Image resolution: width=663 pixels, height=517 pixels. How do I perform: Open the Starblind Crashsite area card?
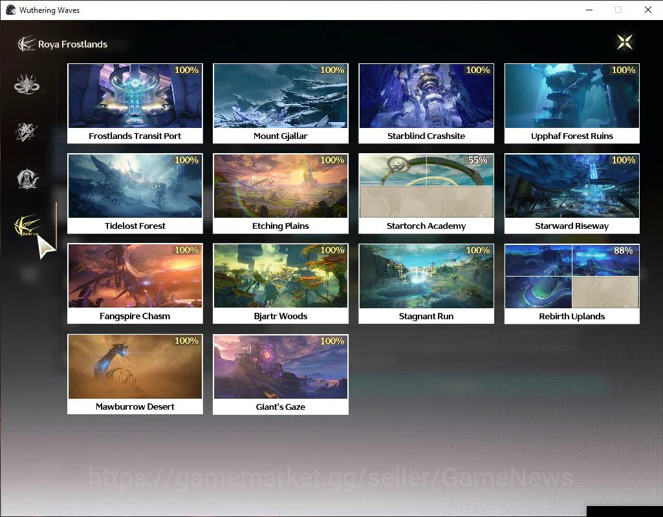(x=426, y=103)
